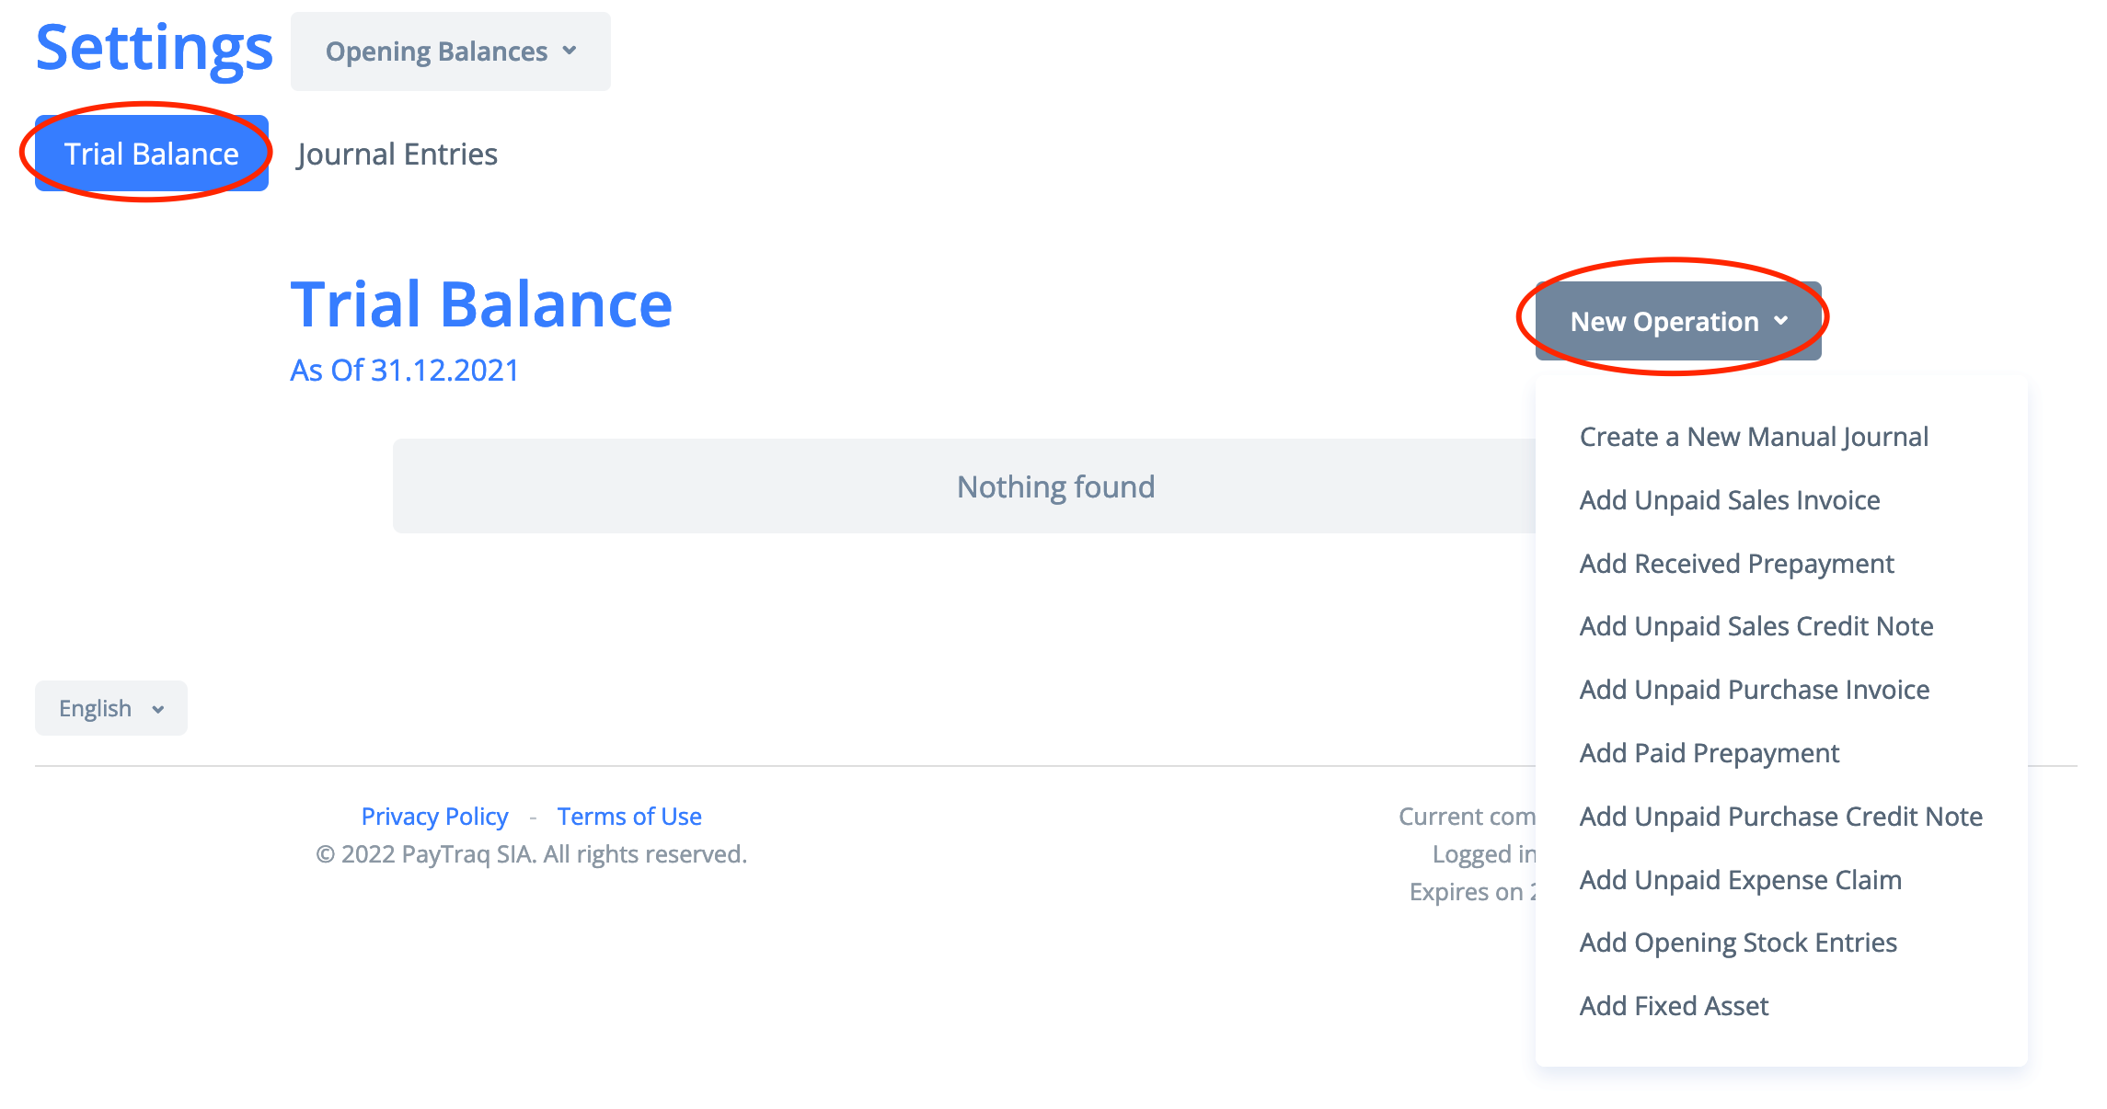This screenshot has height=1109, width=2107.
Task: Expand the New Operation dropdown button
Action: 1664,322
